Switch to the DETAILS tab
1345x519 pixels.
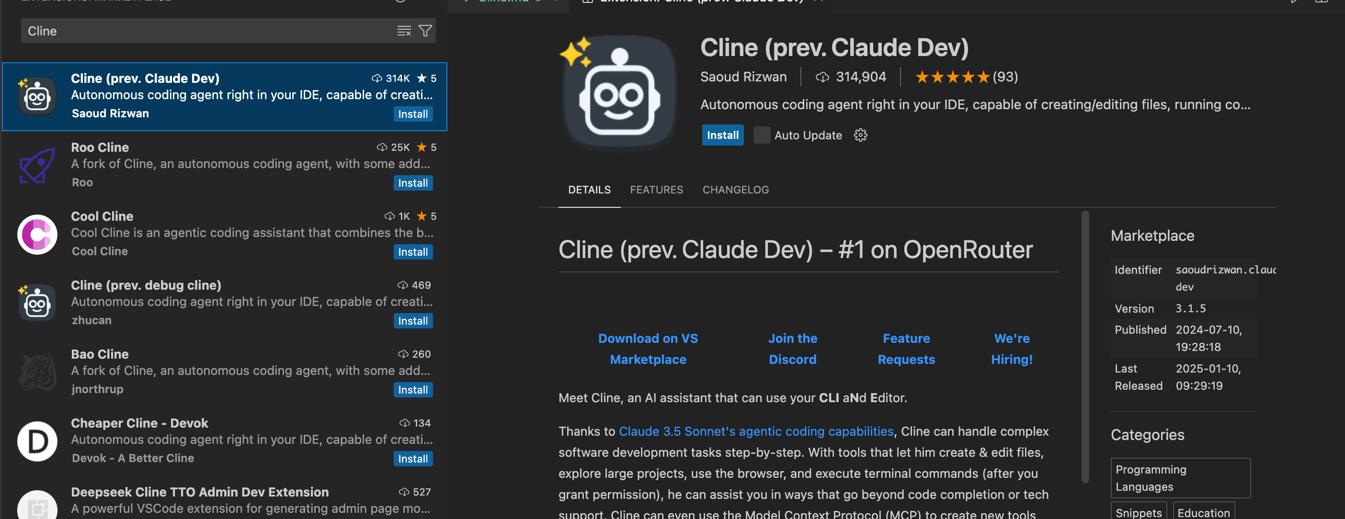pyautogui.click(x=589, y=190)
